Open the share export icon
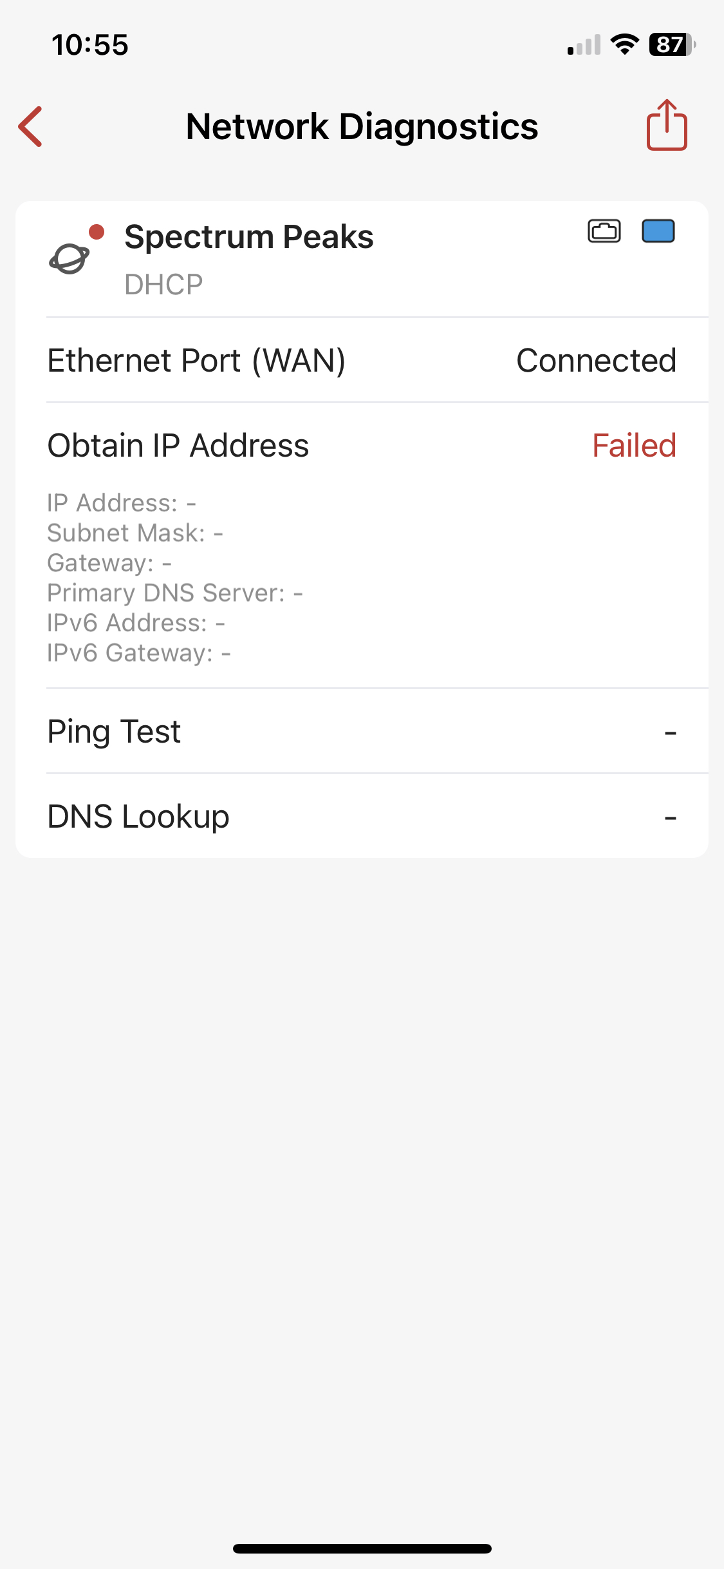 667,126
